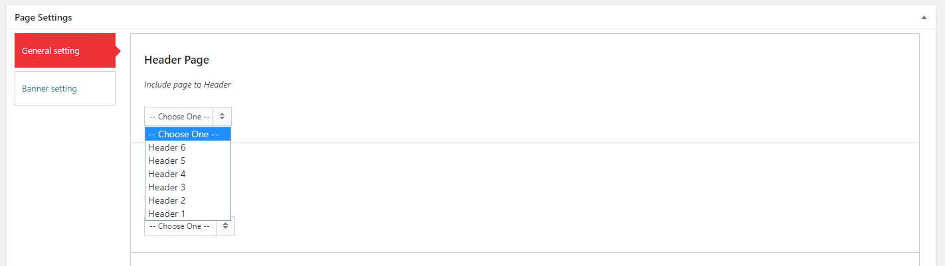This screenshot has height=266, width=945.
Task: Click the Header Page Choose One select box
Action: pyautogui.click(x=188, y=116)
